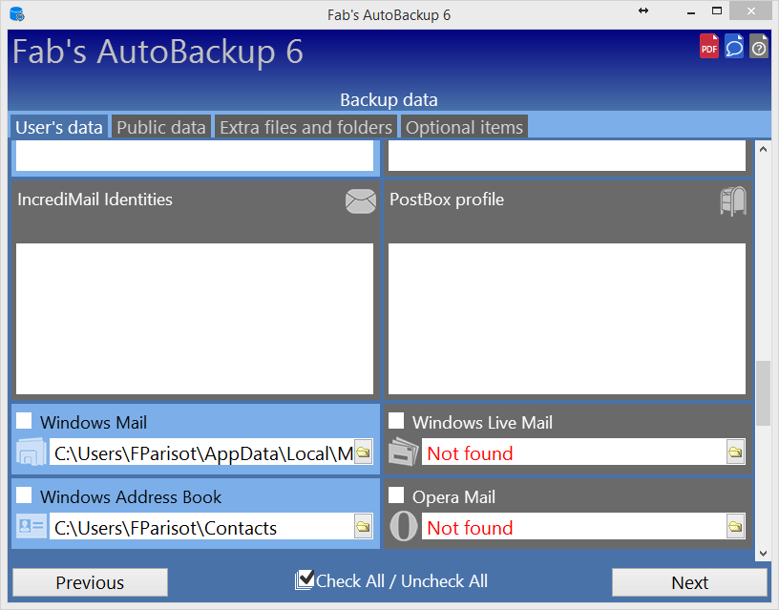Go to the Next step
The height and width of the screenshot is (610, 779).
pyautogui.click(x=689, y=582)
